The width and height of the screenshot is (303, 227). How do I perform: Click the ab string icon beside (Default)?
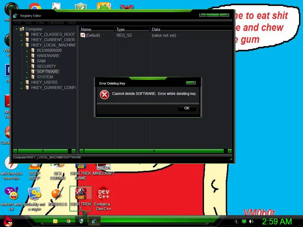[83, 35]
